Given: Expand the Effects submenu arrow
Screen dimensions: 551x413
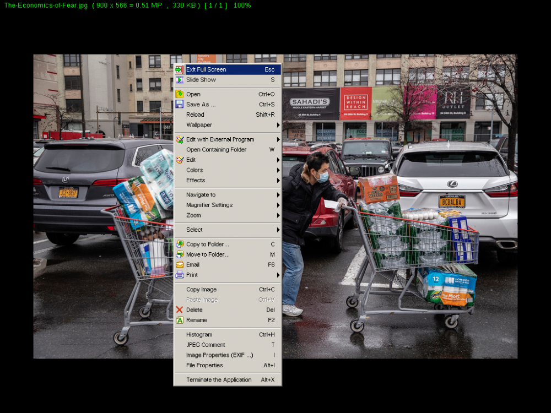Looking at the screenshot, I should pyautogui.click(x=278, y=180).
